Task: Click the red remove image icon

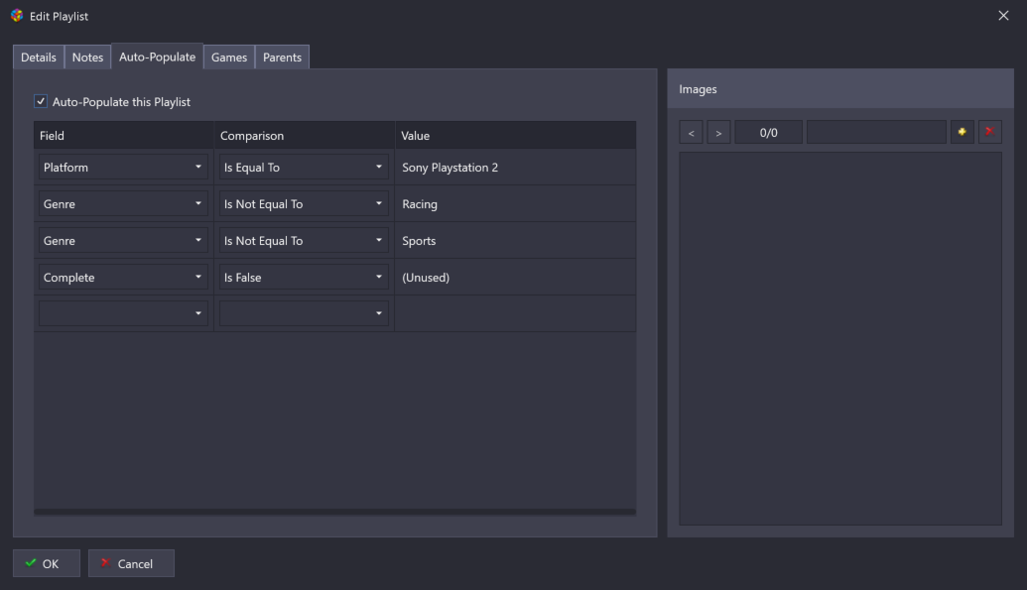Action: tap(989, 132)
